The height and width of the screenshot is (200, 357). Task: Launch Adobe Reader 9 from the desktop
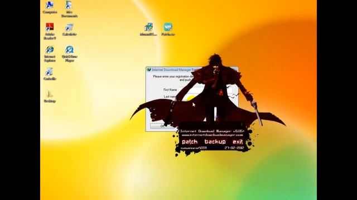click(50, 31)
